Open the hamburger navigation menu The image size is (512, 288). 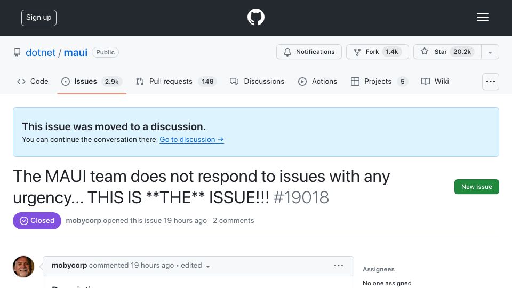(482, 17)
